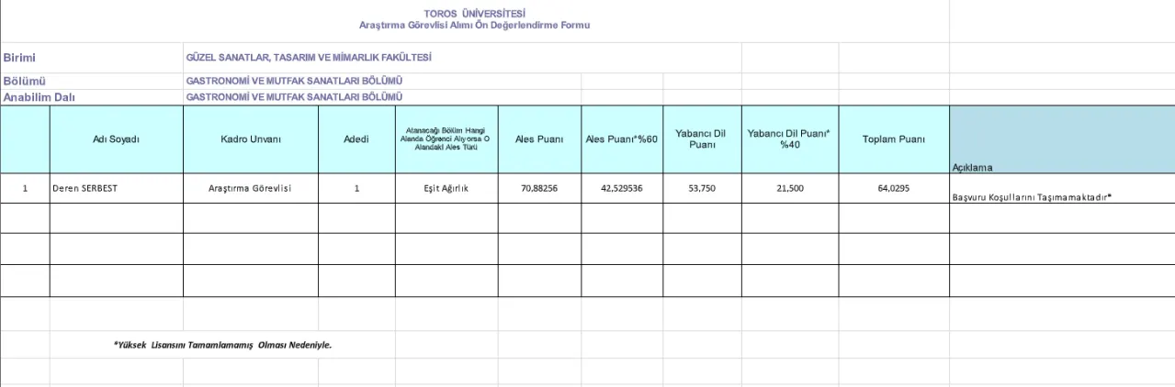The width and height of the screenshot is (1175, 387).
Task: Click the row number '1' cell
Action: click(x=25, y=188)
